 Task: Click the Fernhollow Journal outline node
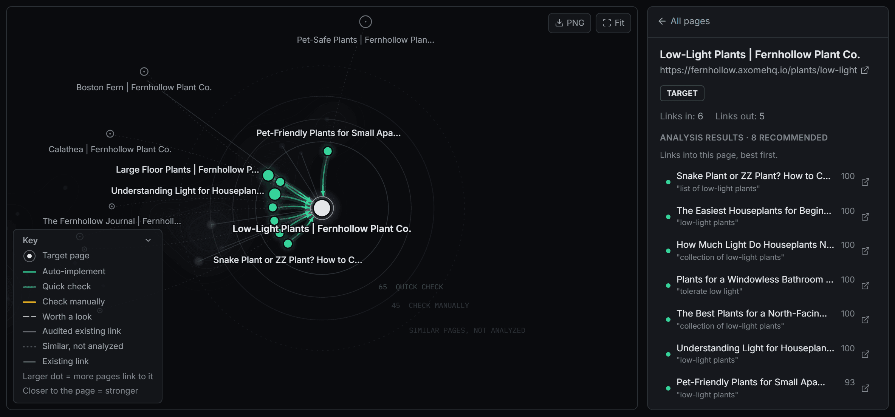pos(112,206)
